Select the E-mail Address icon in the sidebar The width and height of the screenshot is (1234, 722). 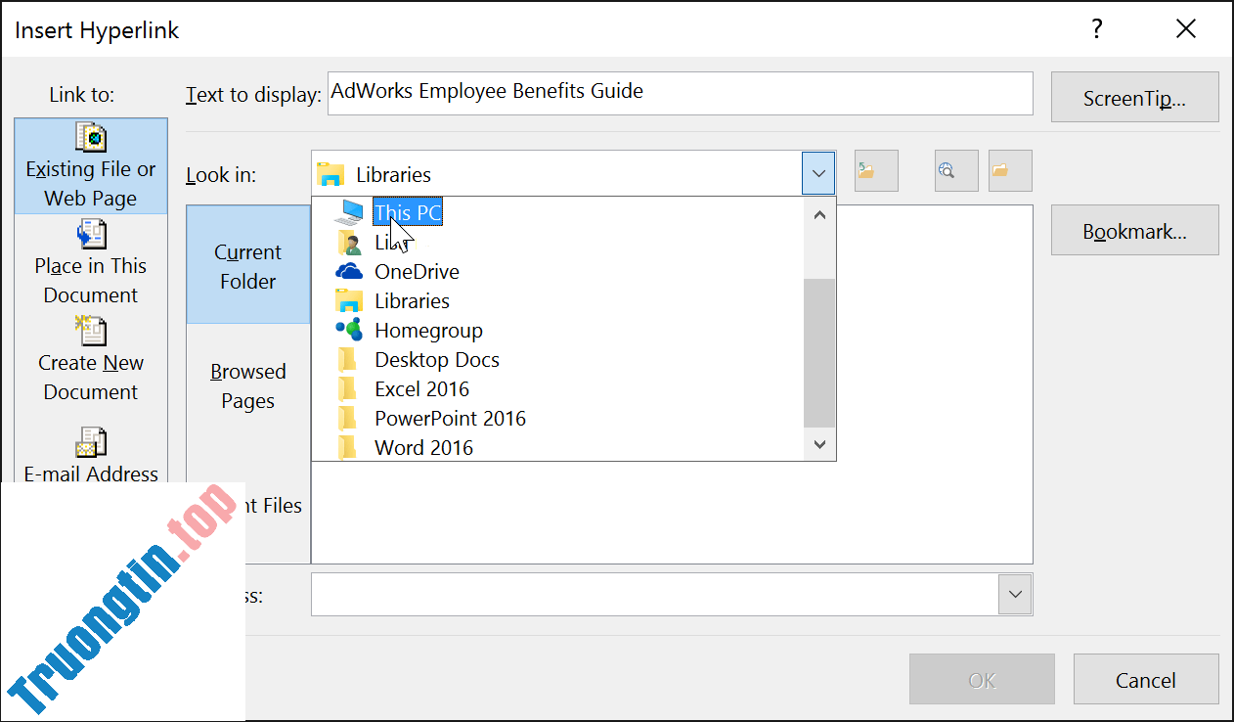(x=90, y=443)
